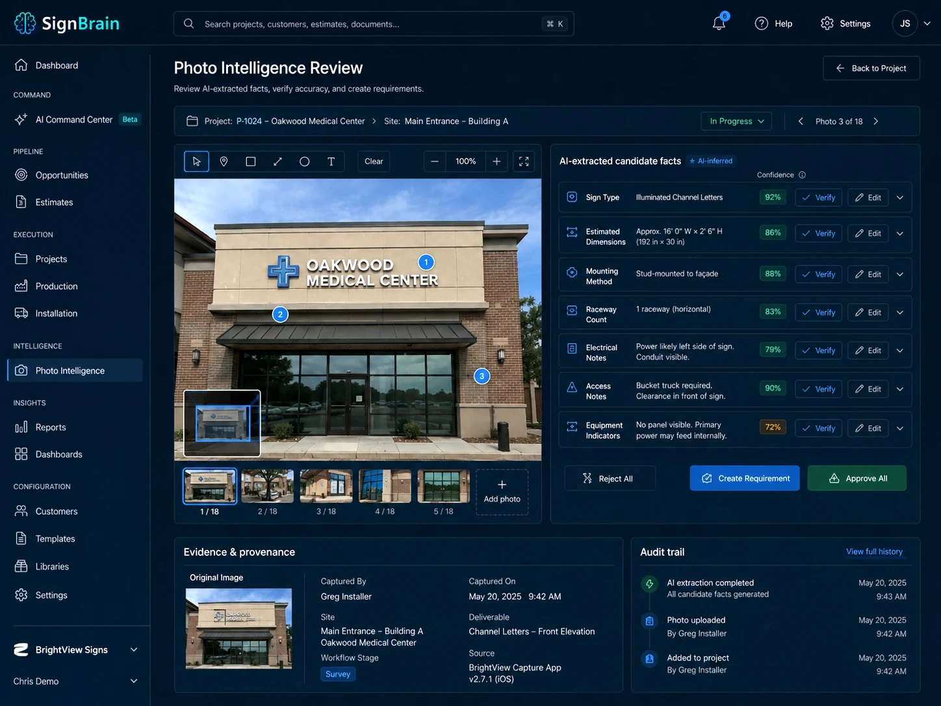The height and width of the screenshot is (706, 941).
Task: Open fullscreen photo view
Action: pos(524,161)
